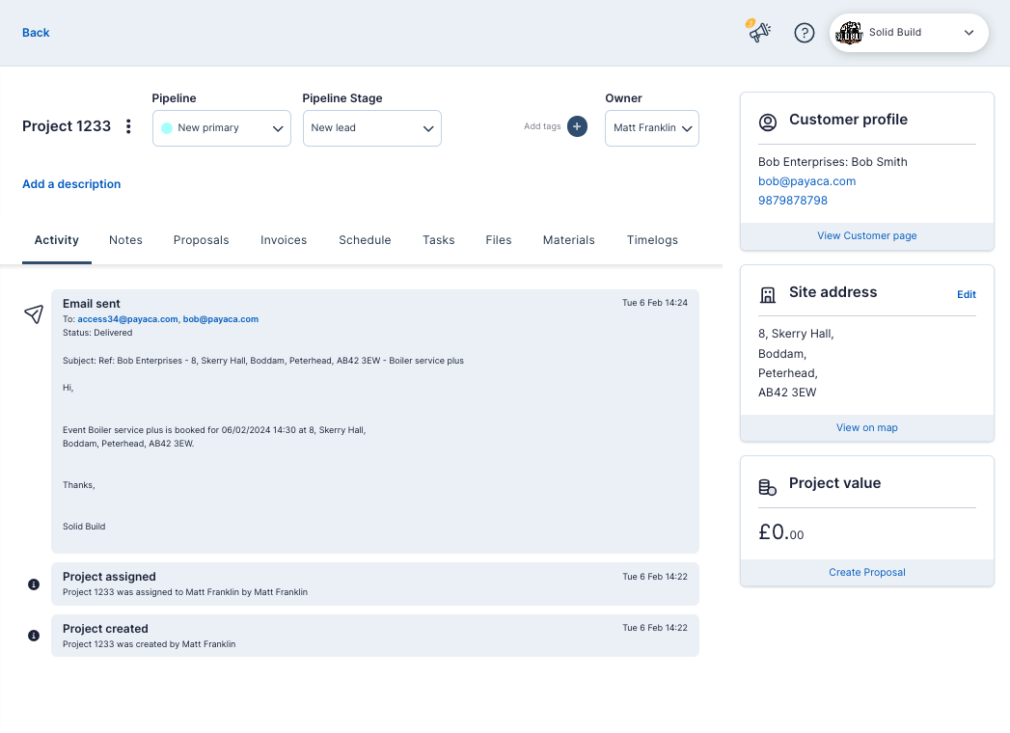Click Add a description
The width and height of the screenshot is (1010, 733).
71,184
